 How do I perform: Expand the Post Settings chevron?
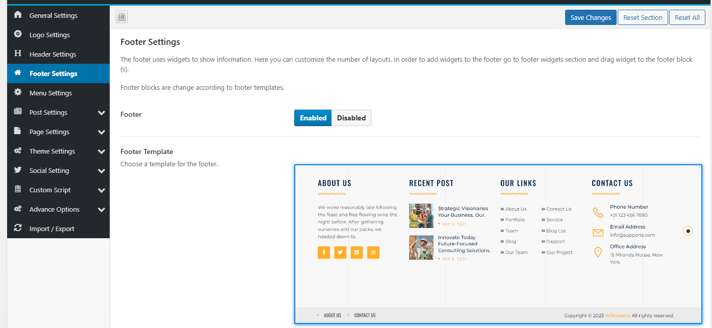click(x=101, y=113)
